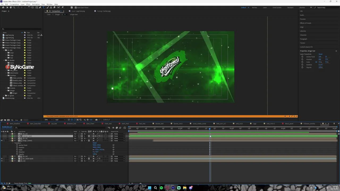Image resolution: width=340 pixels, height=191 pixels.
Task: Select the Zoom magnifier tool
Action: 14,7
